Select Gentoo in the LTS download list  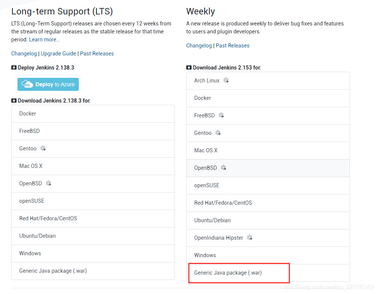pyautogui.click(x=93, y=149)
